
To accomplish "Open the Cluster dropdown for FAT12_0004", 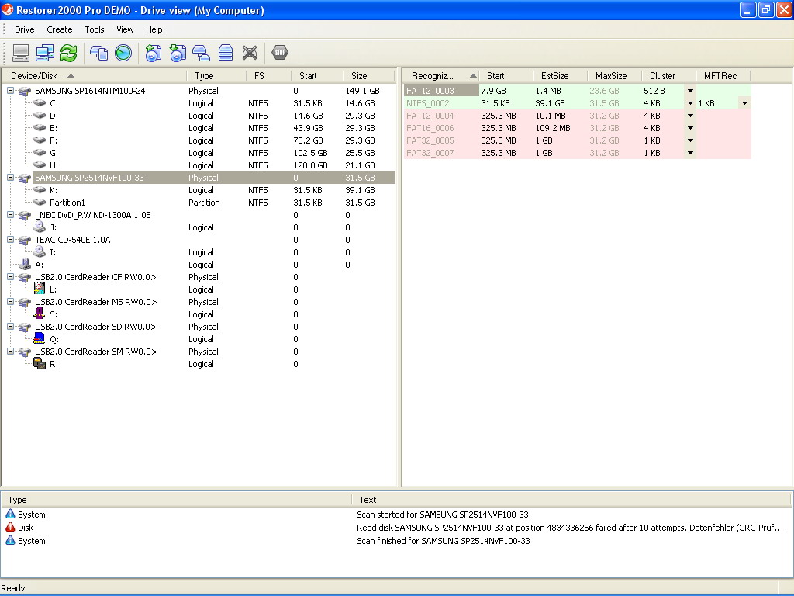I will tap(690, 116).
